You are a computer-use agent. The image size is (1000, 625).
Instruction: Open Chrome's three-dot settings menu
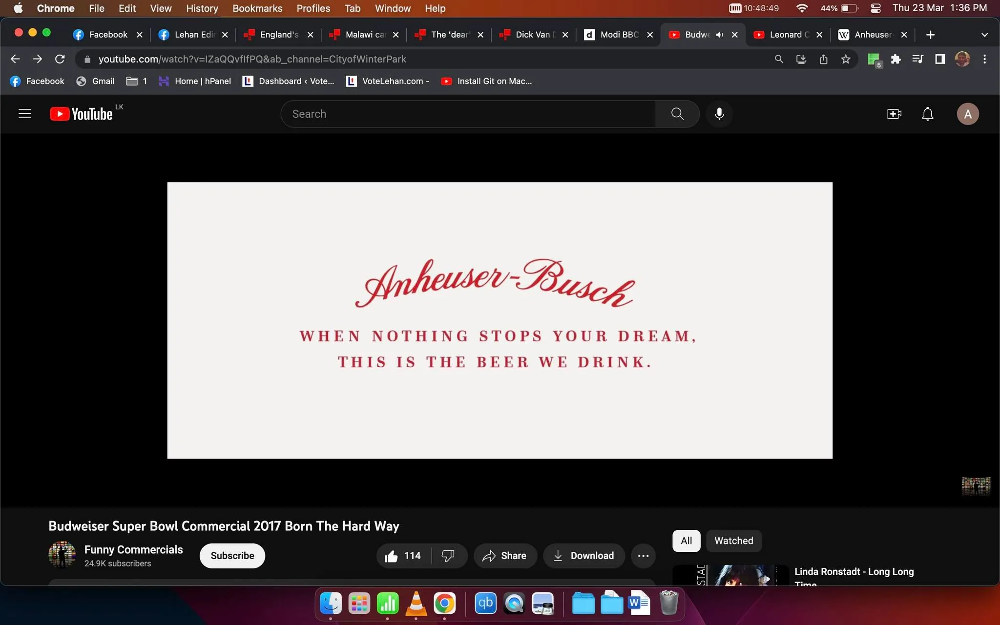(x=985, y=59)
